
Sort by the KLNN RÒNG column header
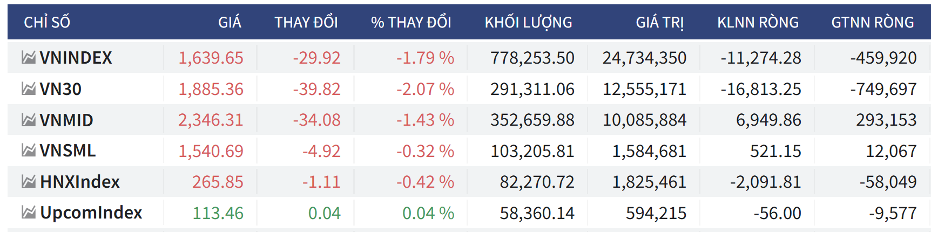pos(758,23)
